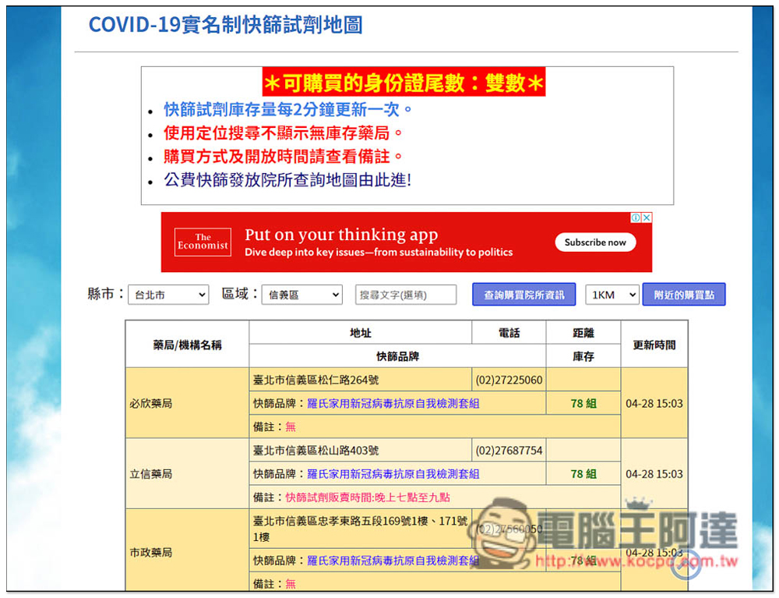Click the 搜尋文字(選填) search field
779x598 pixels.
[406, 295]
